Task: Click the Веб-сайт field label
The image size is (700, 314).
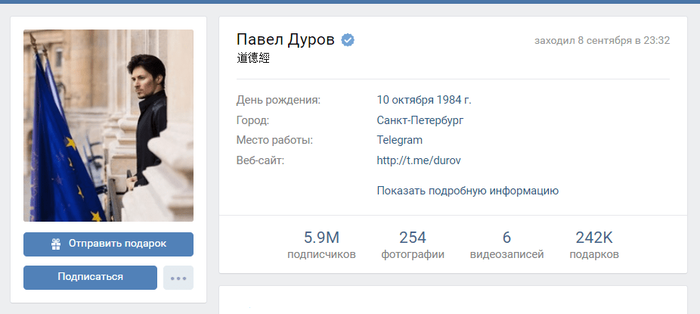Action: click(x=260, y=160)
